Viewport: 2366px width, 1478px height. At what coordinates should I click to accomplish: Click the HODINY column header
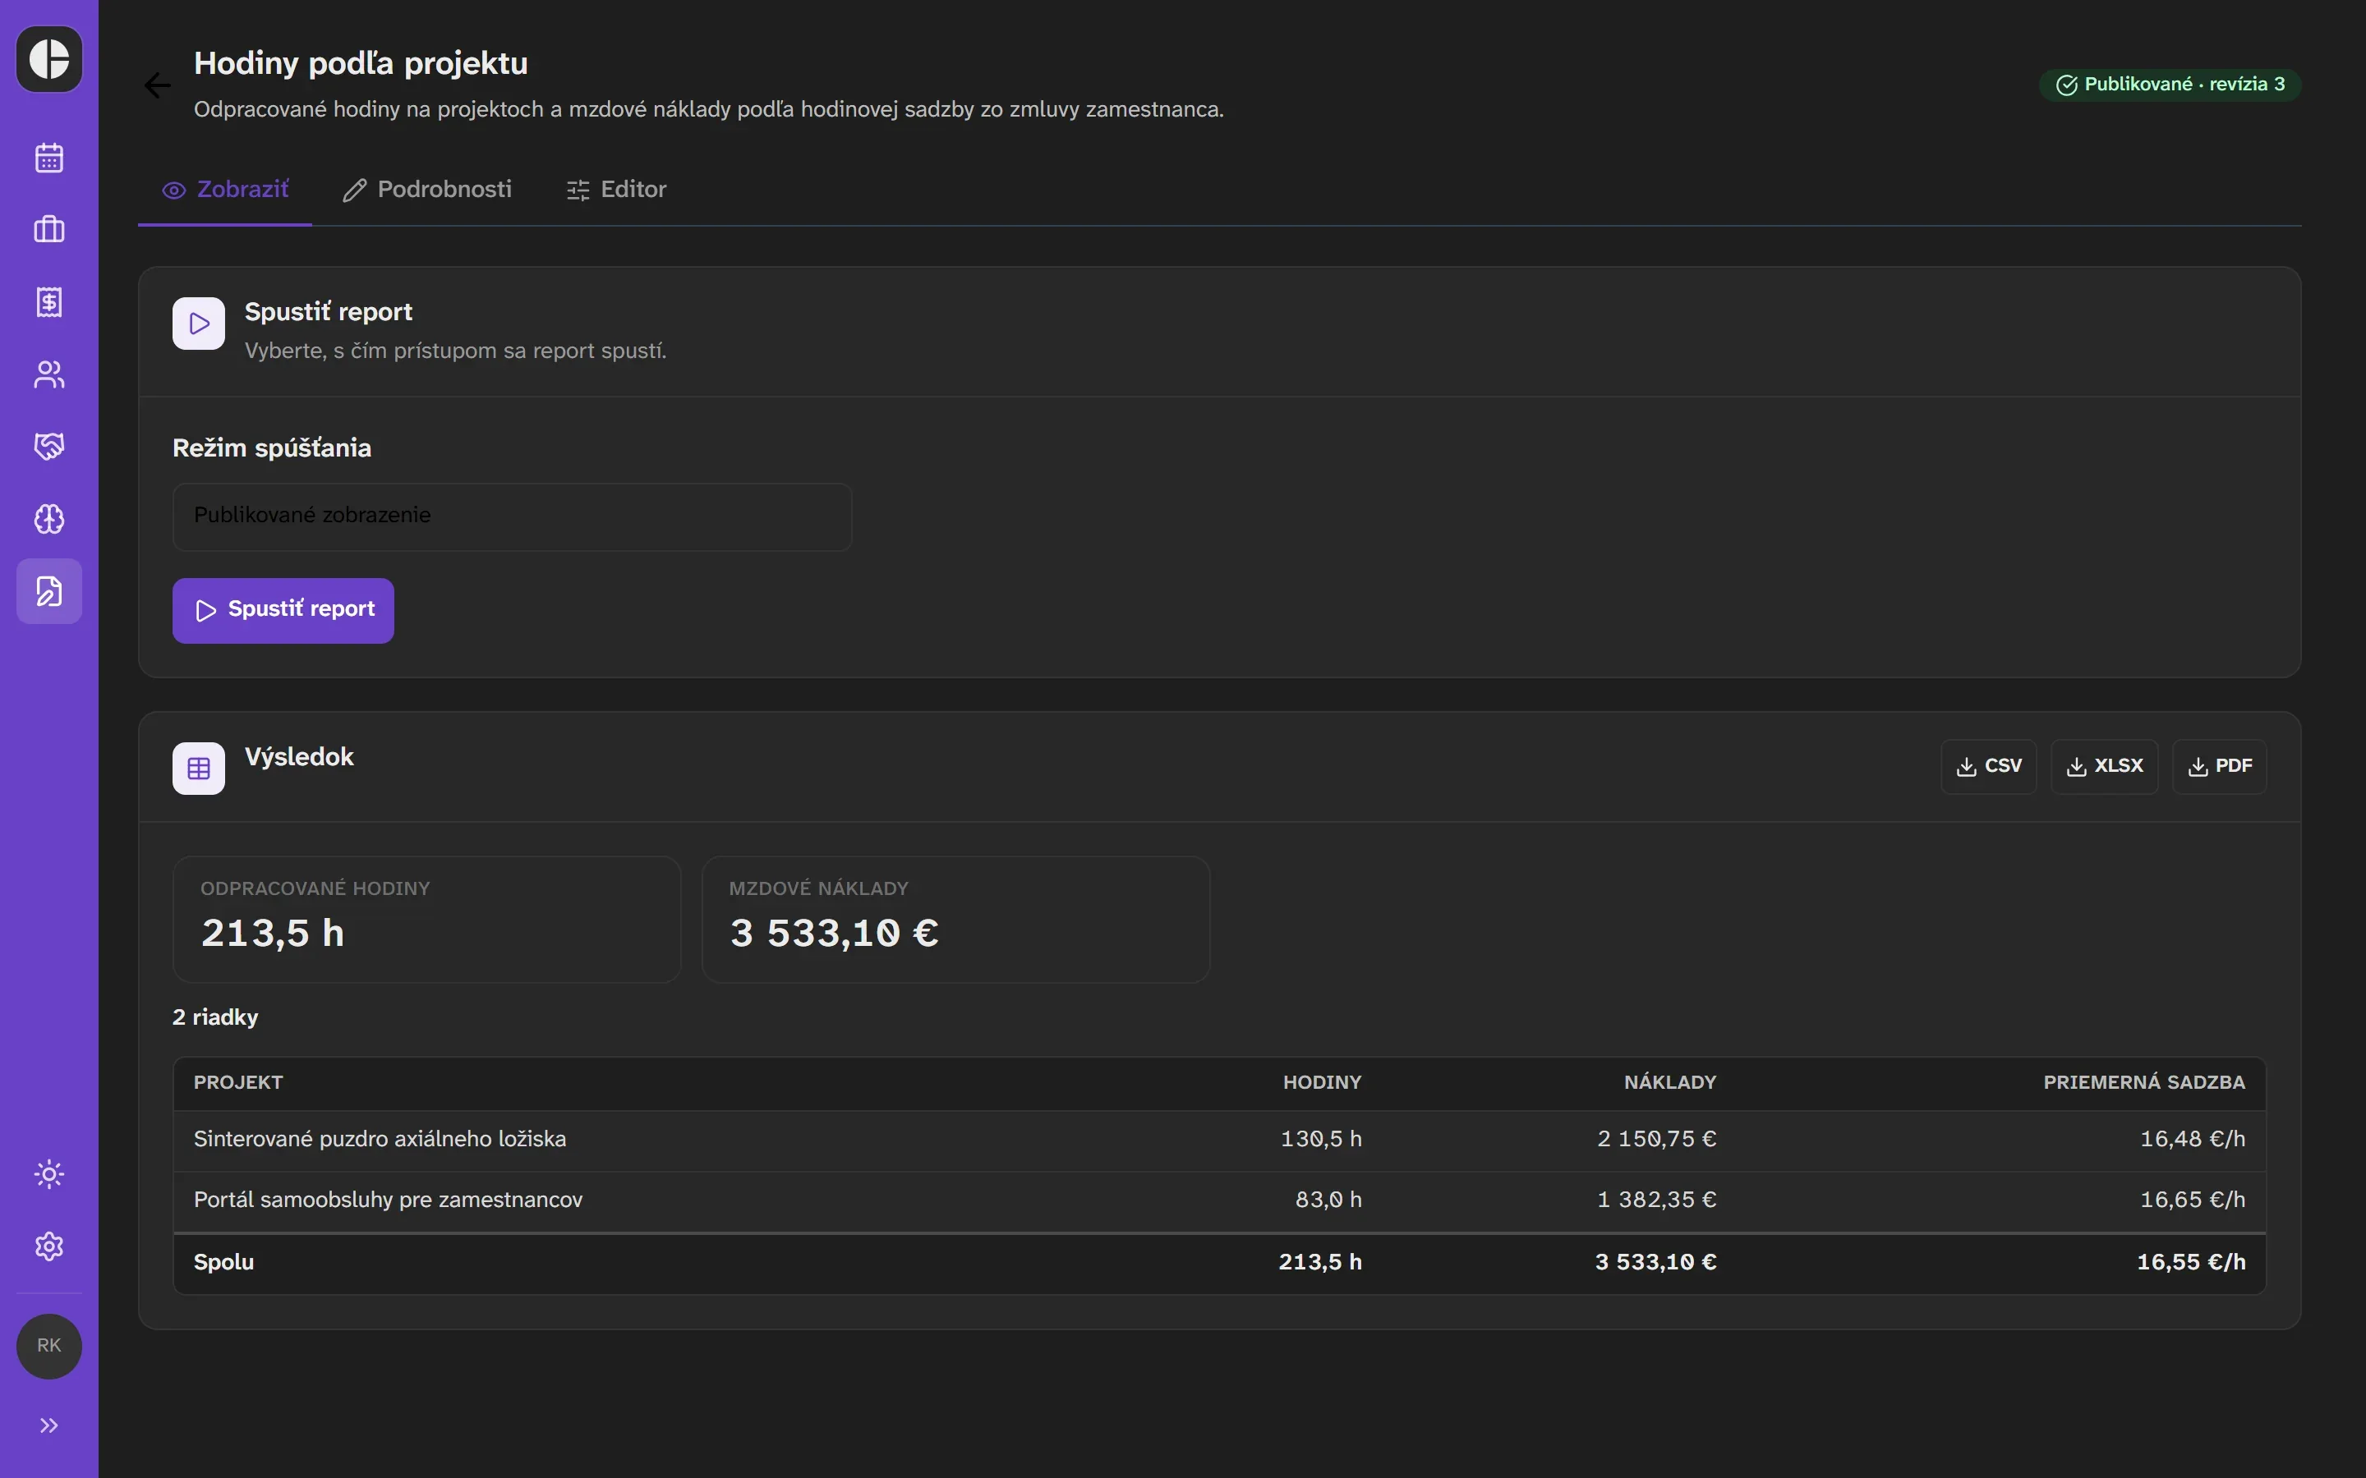pos(1322,1082)
